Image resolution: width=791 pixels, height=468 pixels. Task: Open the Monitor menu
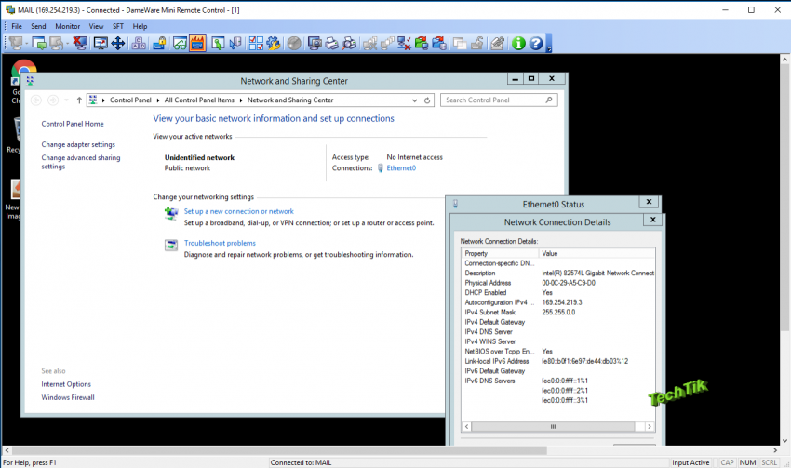point(68,26)
